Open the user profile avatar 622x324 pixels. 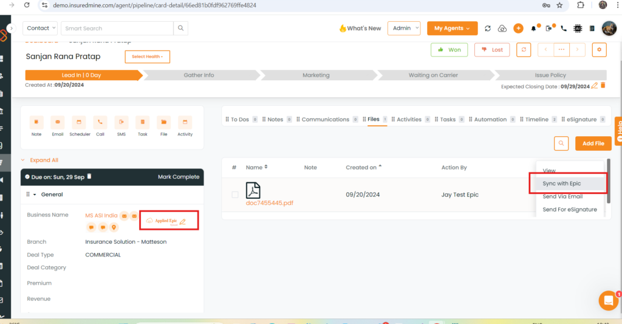click(609, 28)
